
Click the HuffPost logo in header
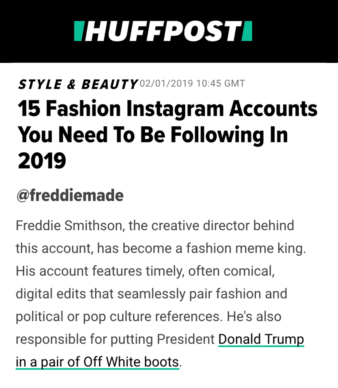click(x=163, y=31)
